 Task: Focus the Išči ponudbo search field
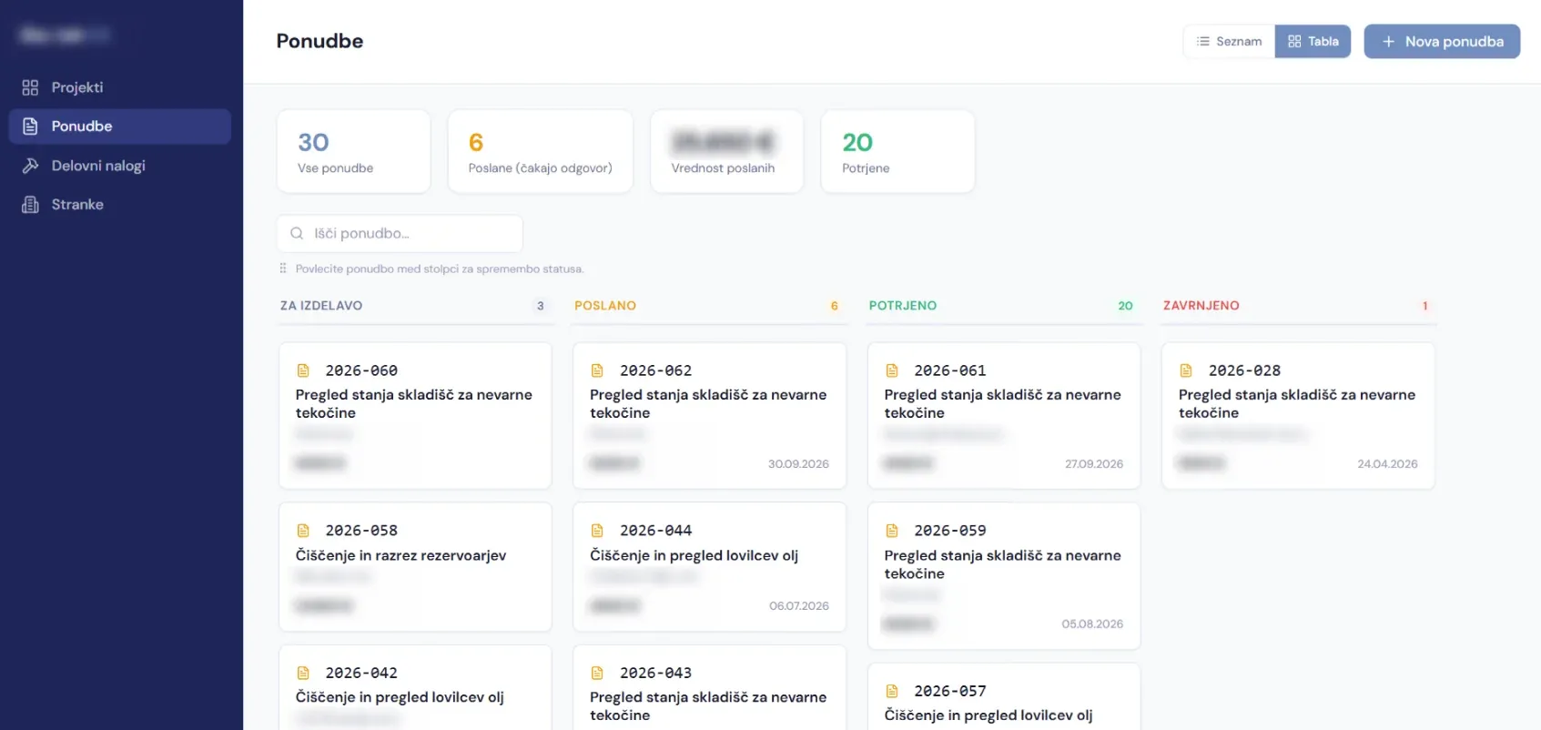coord(400,234)
